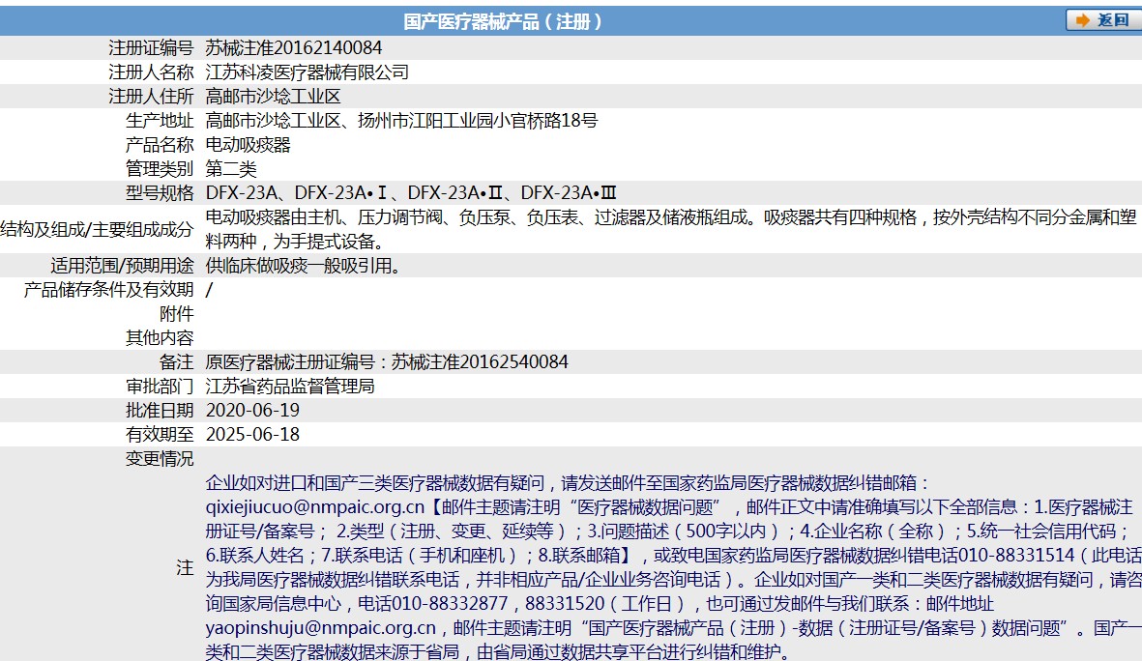Select approval department 江苏省药品监督管理局
Screen dimensions: 1142x661
tap(290, 386)
